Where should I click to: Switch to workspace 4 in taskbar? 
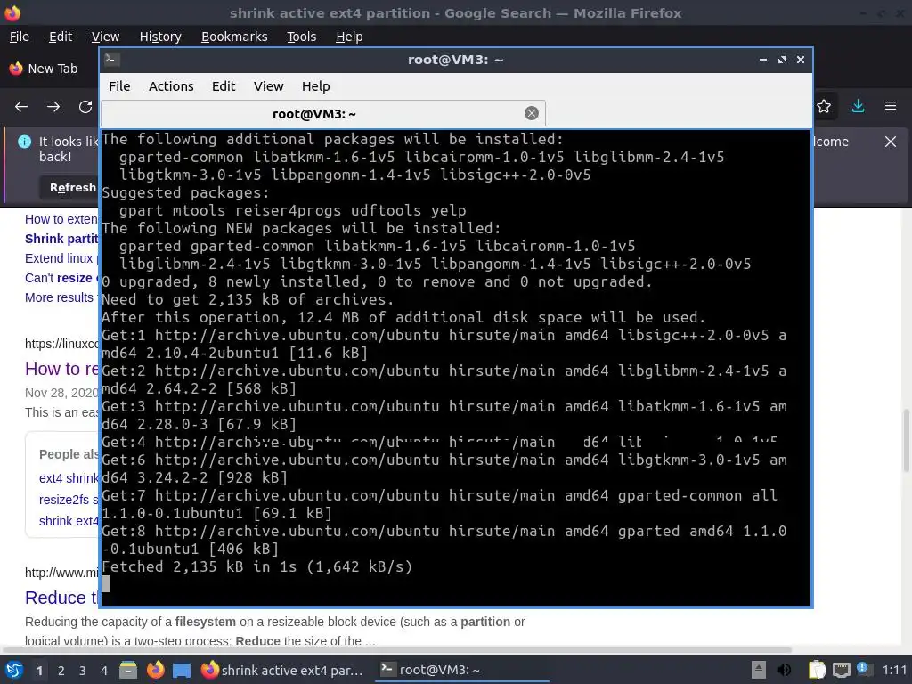coord(104,671)
